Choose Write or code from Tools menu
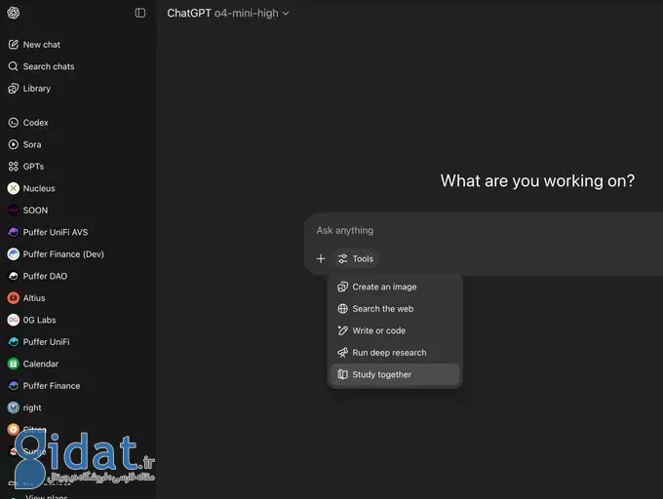Viewport: 663px width, 499px height. coord(395,330)
